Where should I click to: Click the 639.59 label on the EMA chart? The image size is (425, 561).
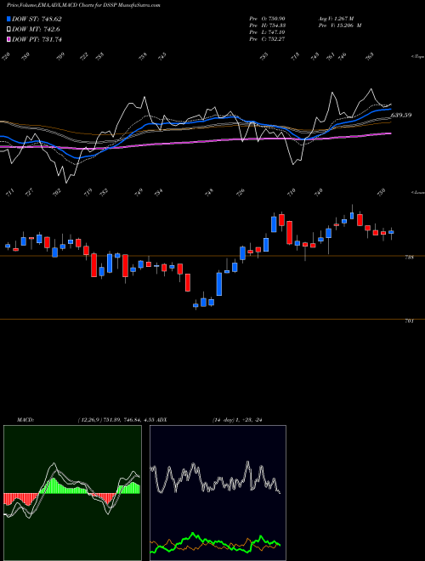[x=401, y=116]
